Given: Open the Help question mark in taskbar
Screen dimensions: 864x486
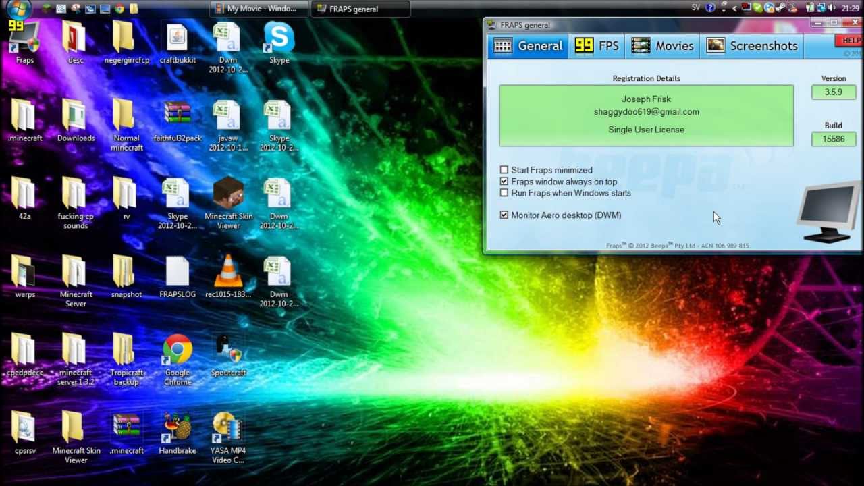Looking at the screenshot, I should coord(711,8).
